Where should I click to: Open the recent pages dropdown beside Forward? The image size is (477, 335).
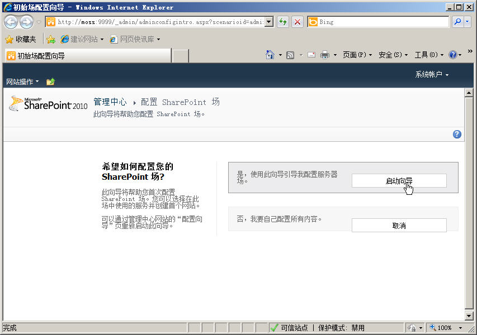coord(39,22)
